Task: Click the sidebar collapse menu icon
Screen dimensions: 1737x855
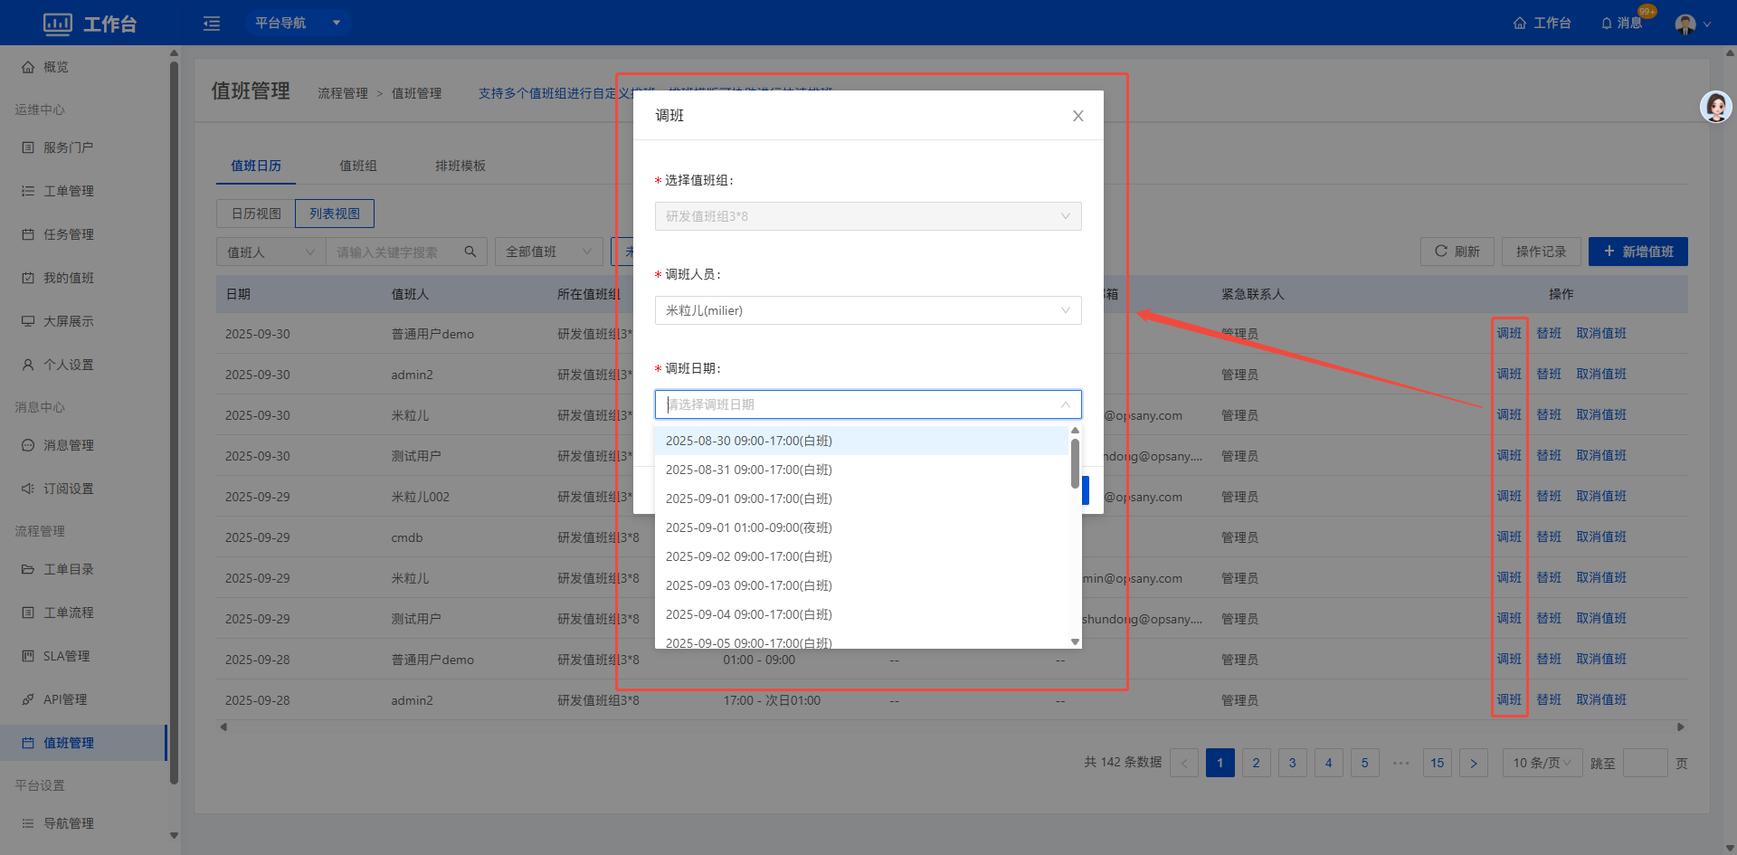Action: [212, 24]
